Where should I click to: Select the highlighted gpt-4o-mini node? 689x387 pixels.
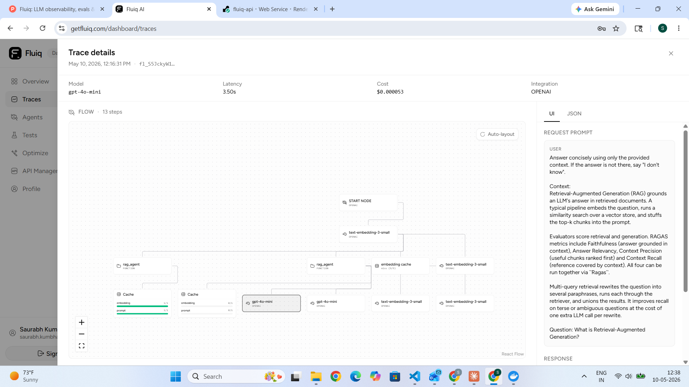coord(271,303)
